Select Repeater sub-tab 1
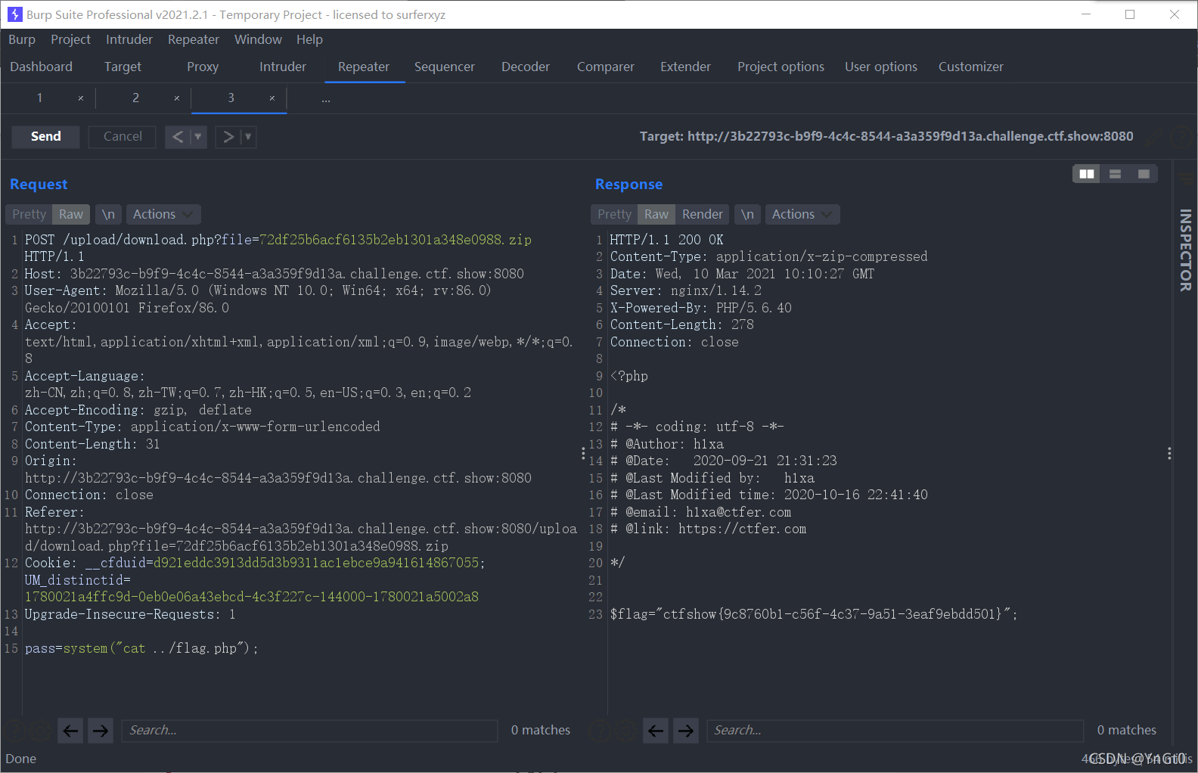 pyautogui.click(x=40, y=98)
